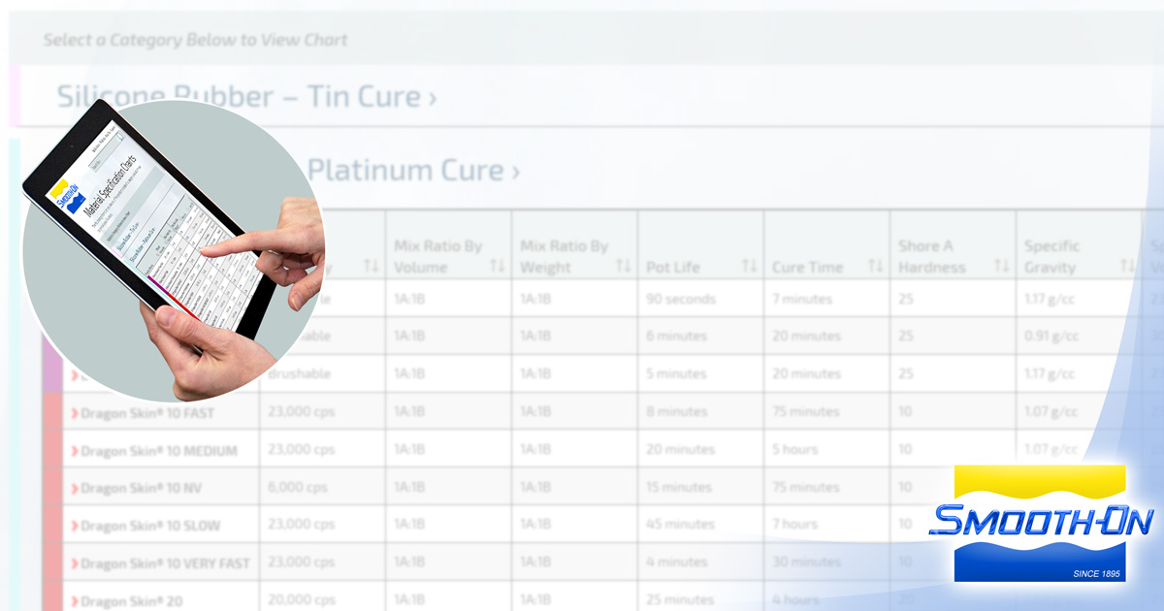
Task: Sort by Specific Gravity arrows
Action: (x=1128, y=267)
